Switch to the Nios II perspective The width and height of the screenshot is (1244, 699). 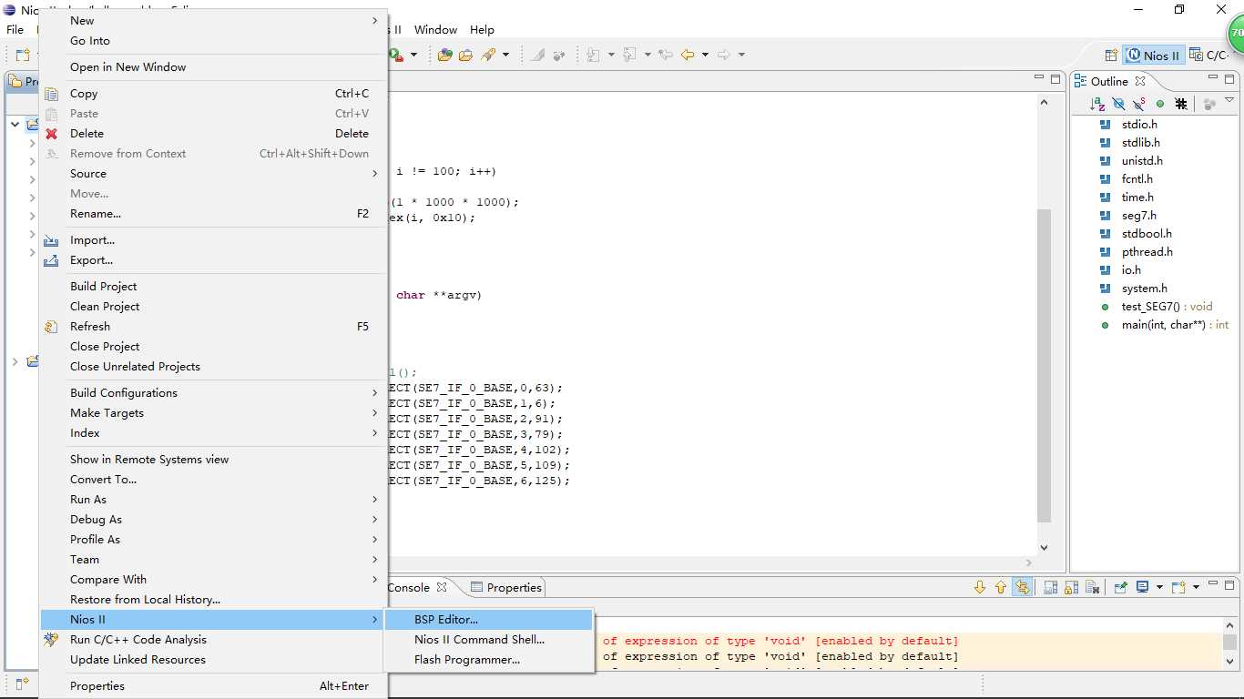point(1152,56)
